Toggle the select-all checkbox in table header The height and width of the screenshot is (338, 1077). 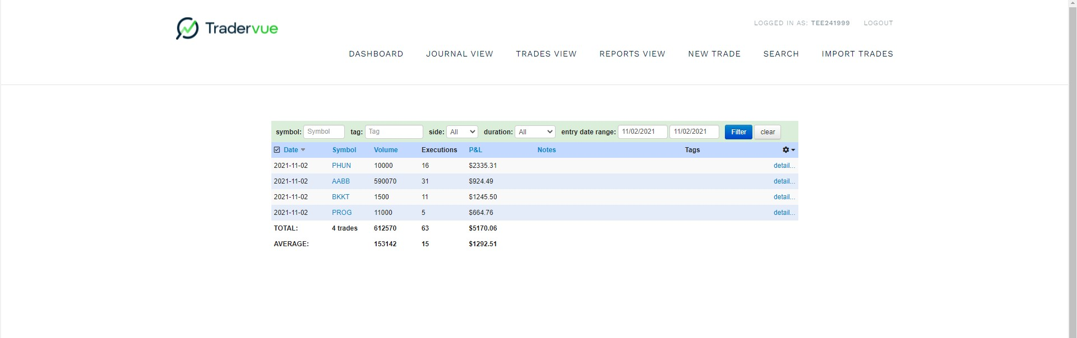[277, 150]
